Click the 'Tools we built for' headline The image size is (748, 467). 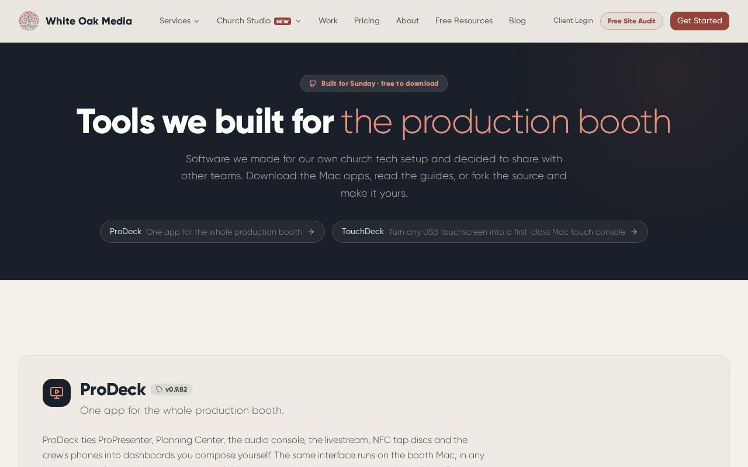[x=205, y=121]
